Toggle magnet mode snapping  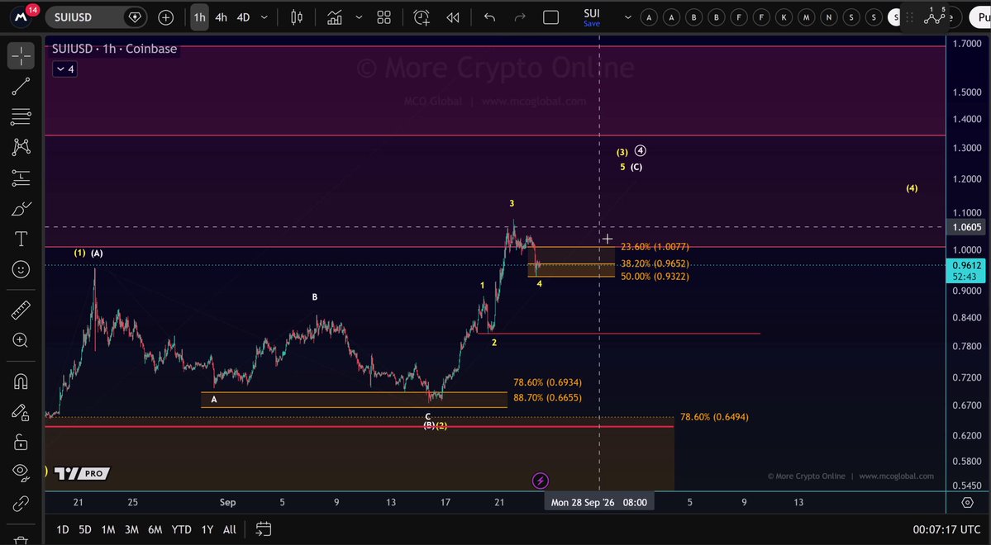coord(21,382)
